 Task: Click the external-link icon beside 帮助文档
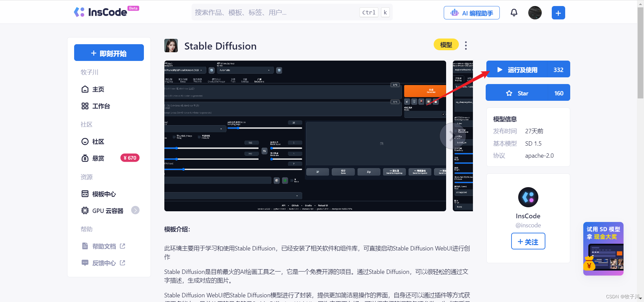click(122, 246)
